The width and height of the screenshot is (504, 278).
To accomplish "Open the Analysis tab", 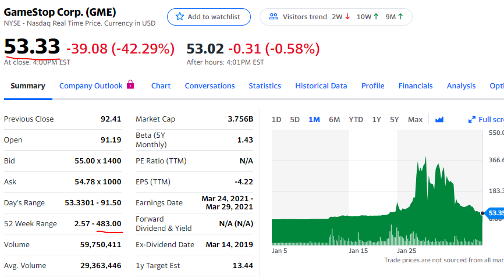I will [462, 86].
